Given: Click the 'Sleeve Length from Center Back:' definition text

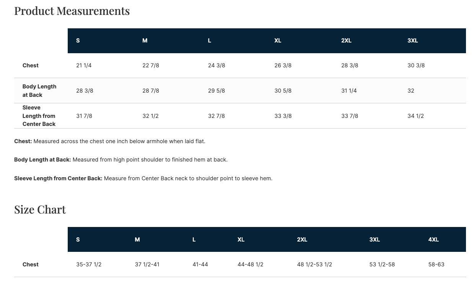Looking at the screenshot, I should click(x=58, y=178).
